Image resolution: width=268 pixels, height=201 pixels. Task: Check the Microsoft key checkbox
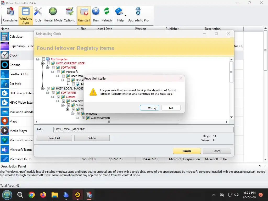click(58, 72)
